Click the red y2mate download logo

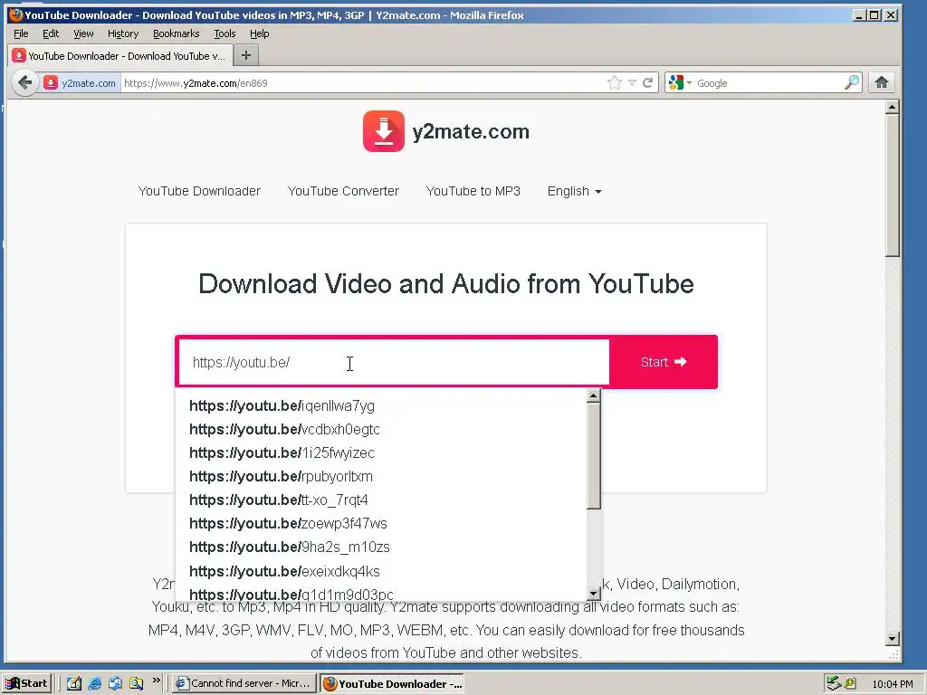tap(384, 131)
